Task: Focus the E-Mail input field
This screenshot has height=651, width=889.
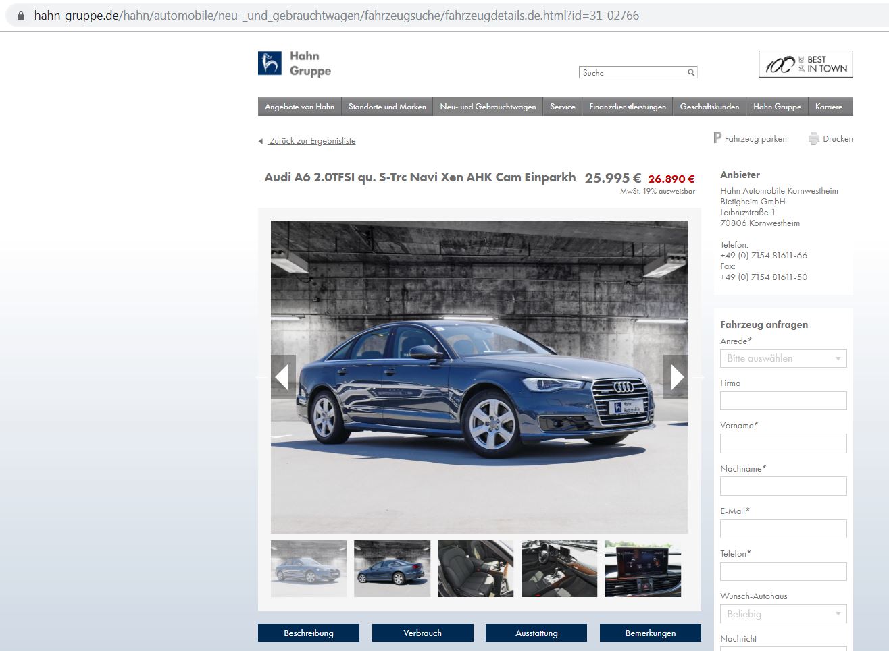Action: pyautogui.click(x=784, y=529)
